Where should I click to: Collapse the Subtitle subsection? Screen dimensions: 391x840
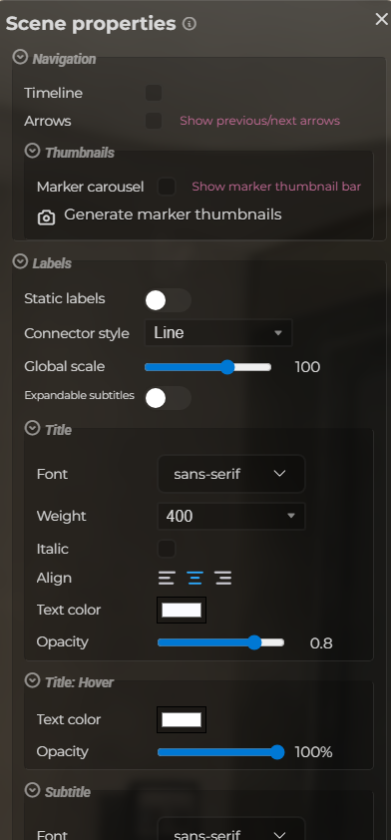[x=33, y=790]
